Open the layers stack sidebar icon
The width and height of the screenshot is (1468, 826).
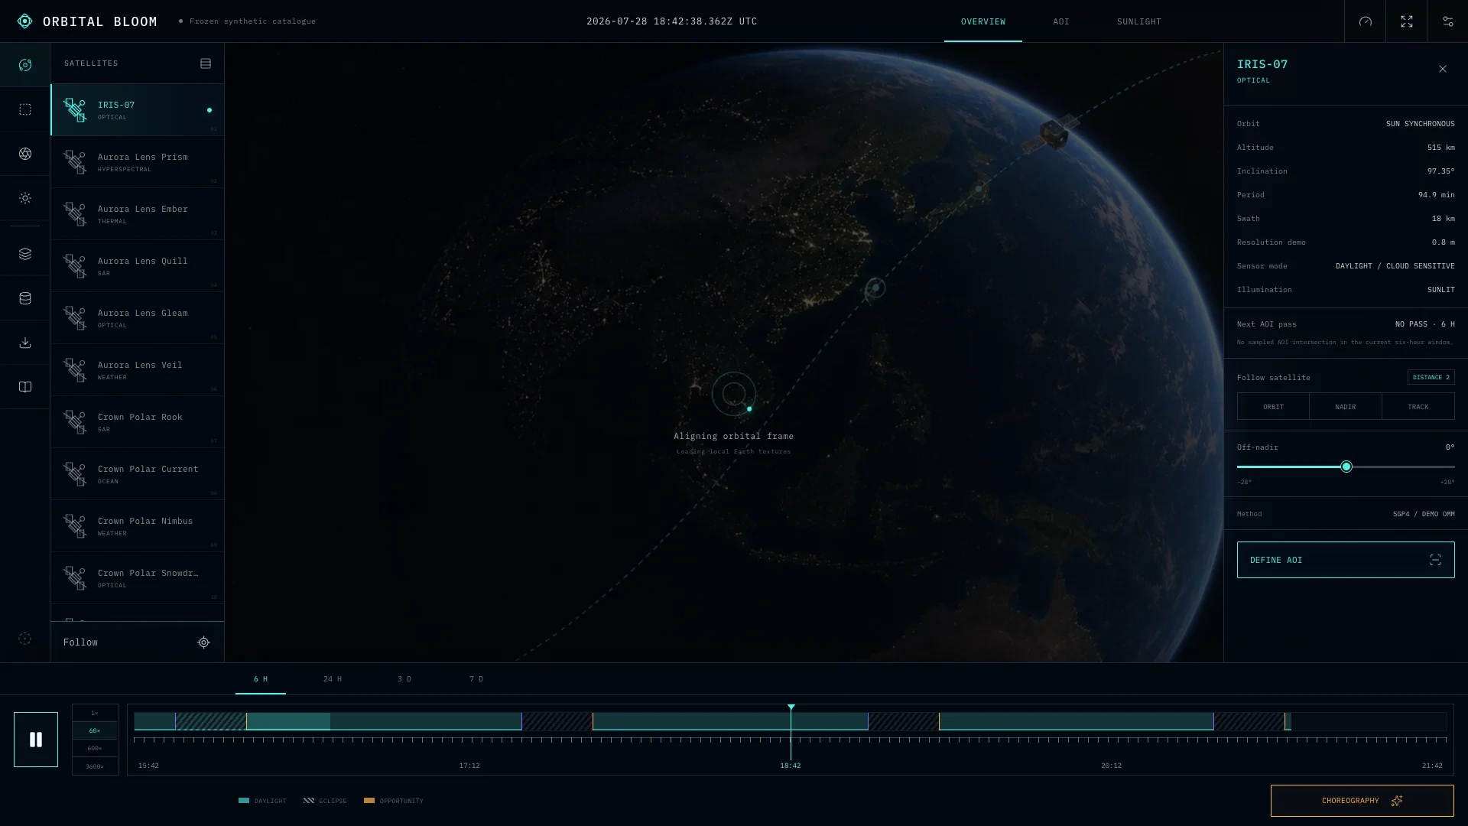25,254
